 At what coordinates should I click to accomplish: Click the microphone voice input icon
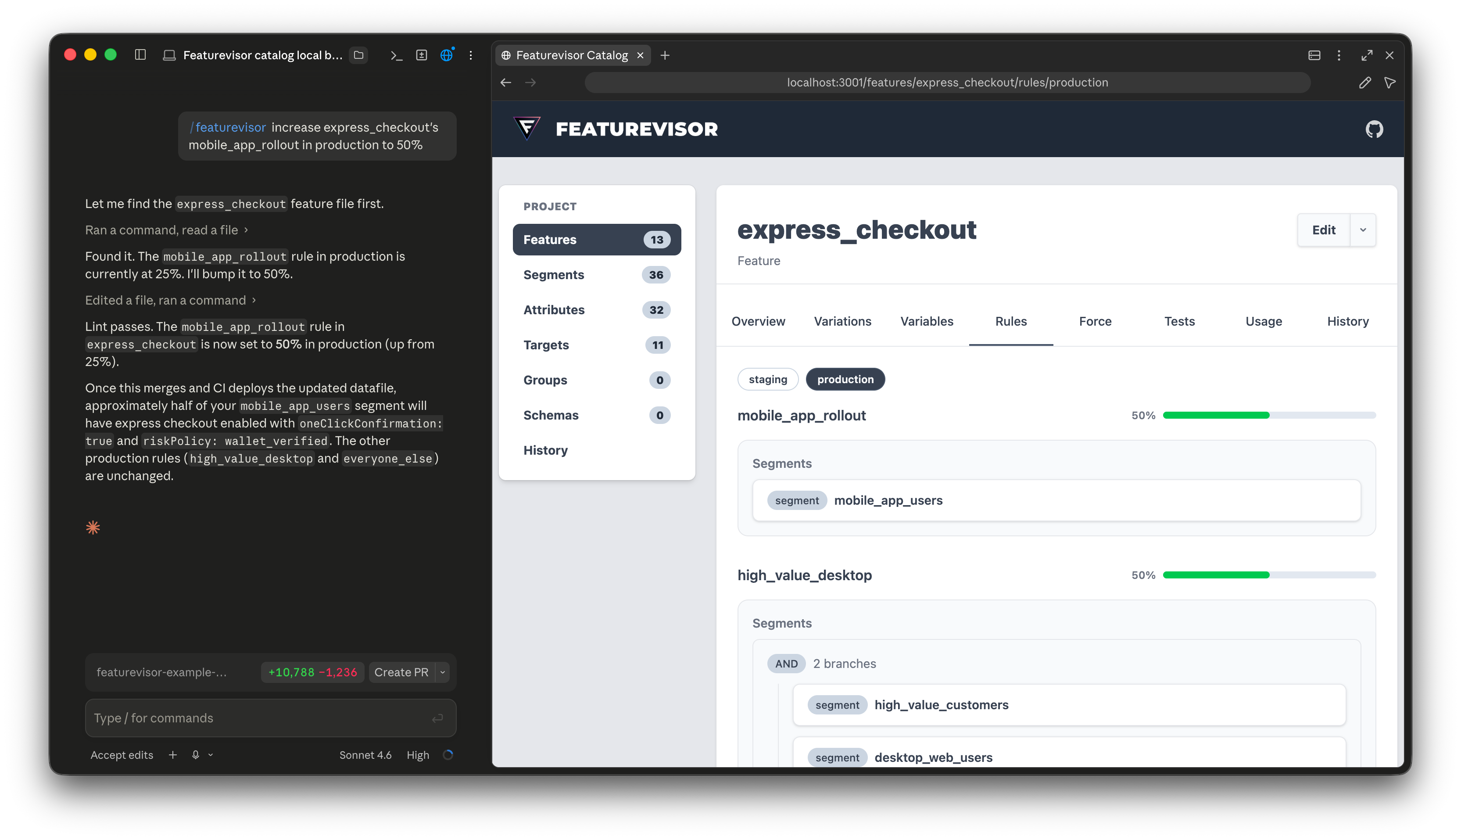[195, 754]
